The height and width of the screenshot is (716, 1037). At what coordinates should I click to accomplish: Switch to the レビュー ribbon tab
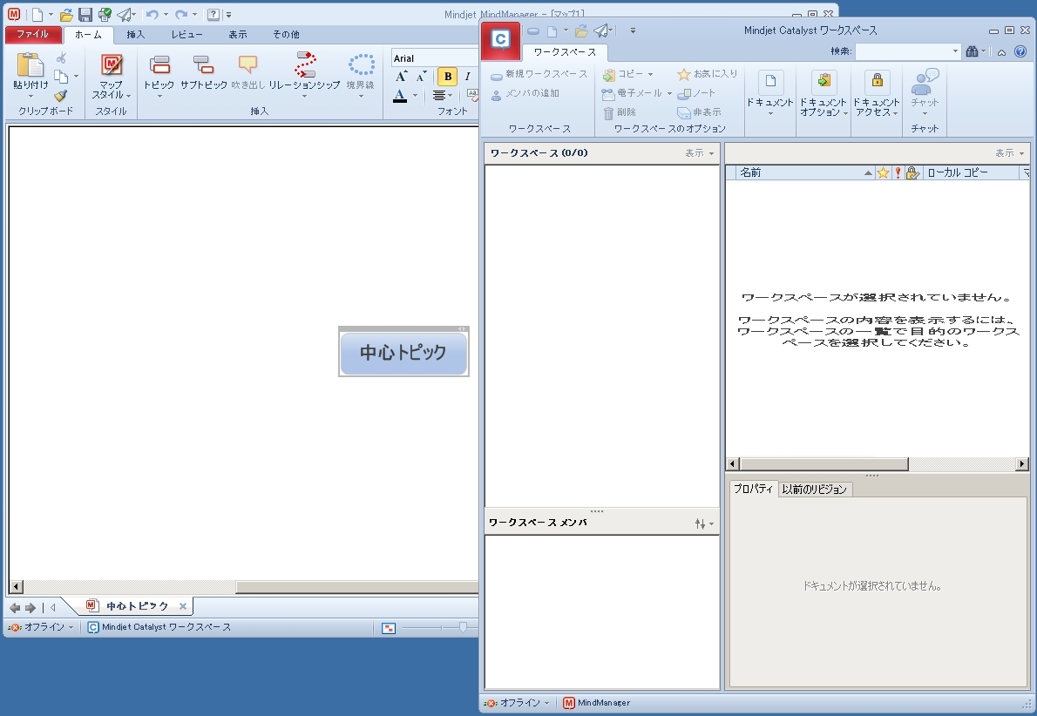click(x=187, y=34)
